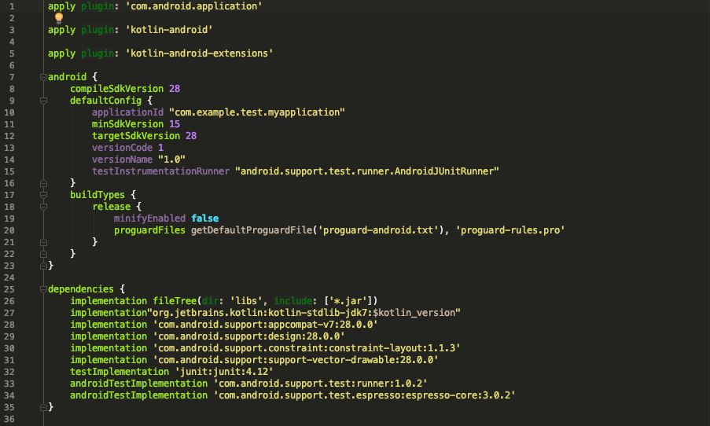Click "android.support.test.runner.AndroidJUnitRunner" string
This screenshot has height=426, width=710.
click(366, 171)
